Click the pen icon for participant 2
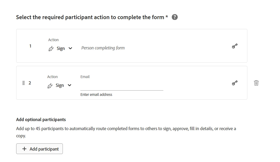 point(50,86)
